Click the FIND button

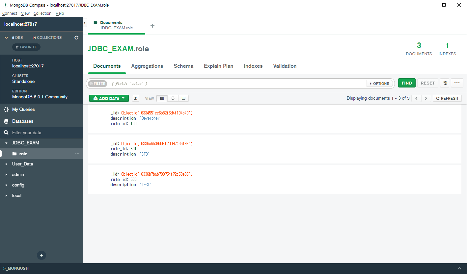(407, 83)
